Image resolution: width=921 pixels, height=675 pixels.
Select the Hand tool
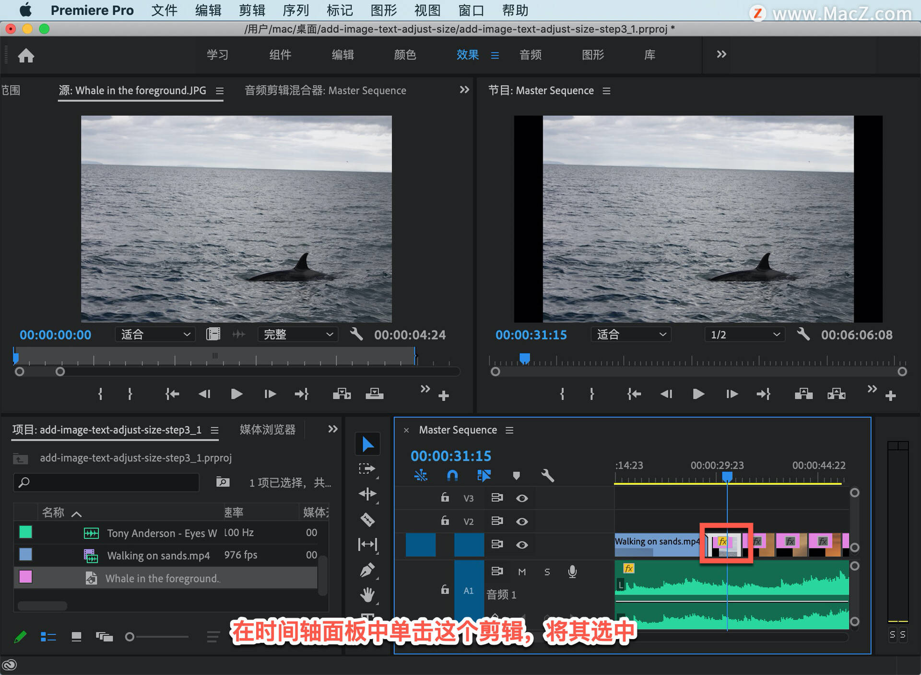pyautogui.click(x=367, y=595)
